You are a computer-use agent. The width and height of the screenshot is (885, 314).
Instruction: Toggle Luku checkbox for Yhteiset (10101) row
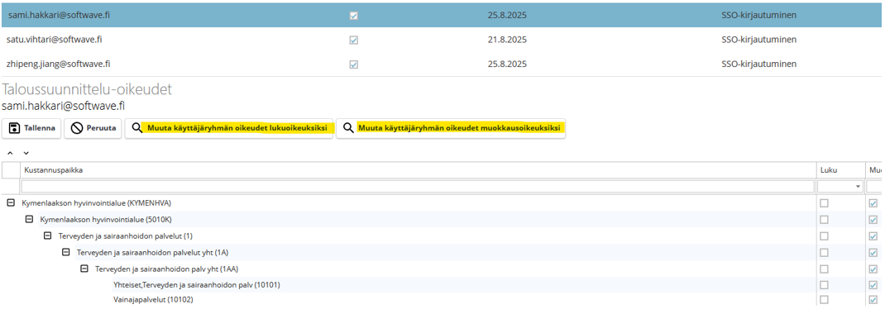coord(824,285)
